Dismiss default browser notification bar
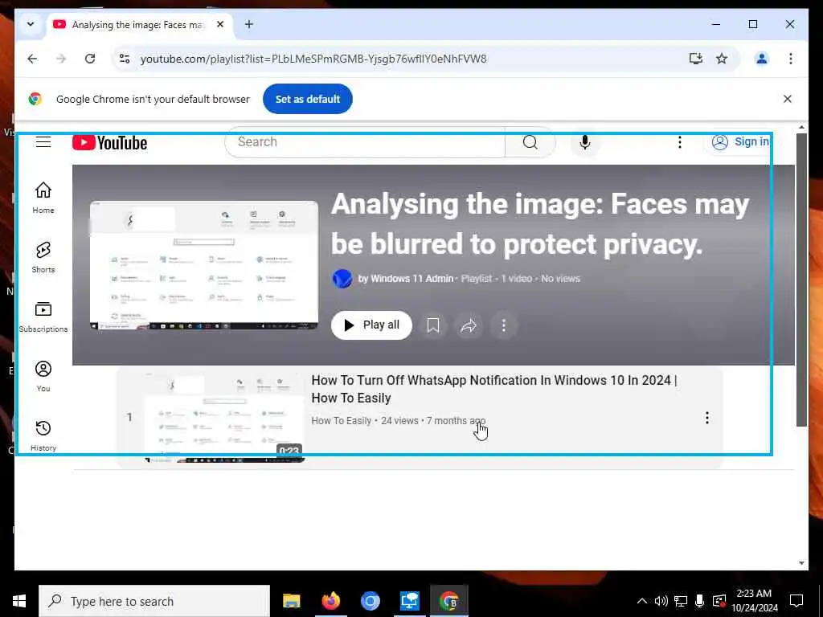This screenshot has width=823, height=617. click(x=788, y=99)
